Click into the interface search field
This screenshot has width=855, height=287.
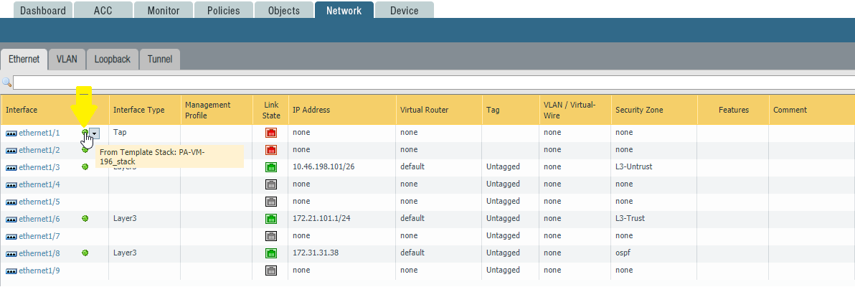[x=430, y=83]
